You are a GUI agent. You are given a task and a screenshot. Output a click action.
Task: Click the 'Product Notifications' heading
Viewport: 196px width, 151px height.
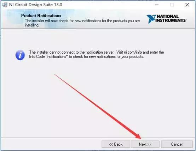(41, 16)
